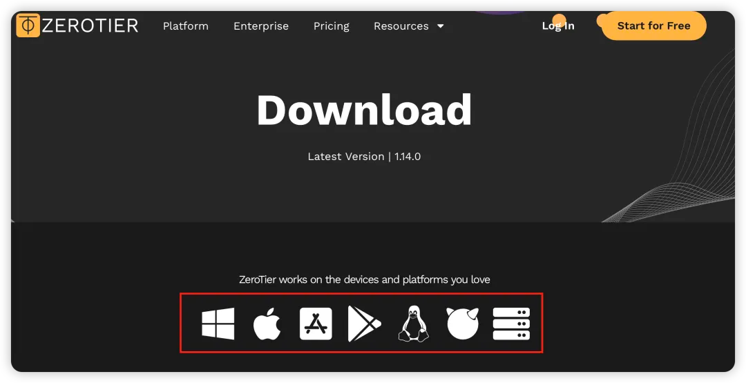Click the ZeroTier logo in header
Viewport: 746px width, 383px height.
click(77, 26)
